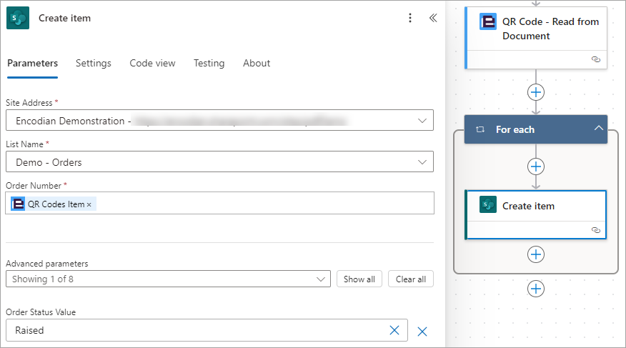Add action below Create item inside loop
The image size is (626, 348).
[536, 254]
